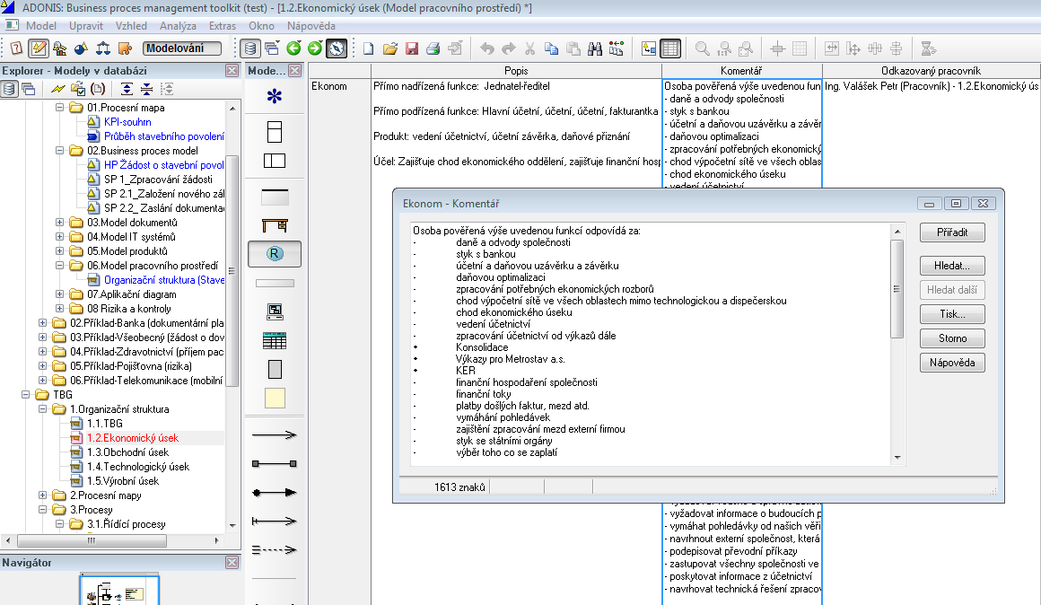Open the Analýza menu
The height and width of the screenshot is (605, 1041).
click(178, 26)
